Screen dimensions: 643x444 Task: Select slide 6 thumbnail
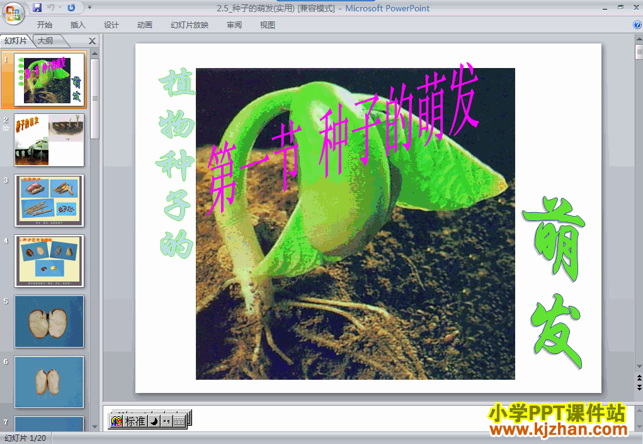click(49, 382)
